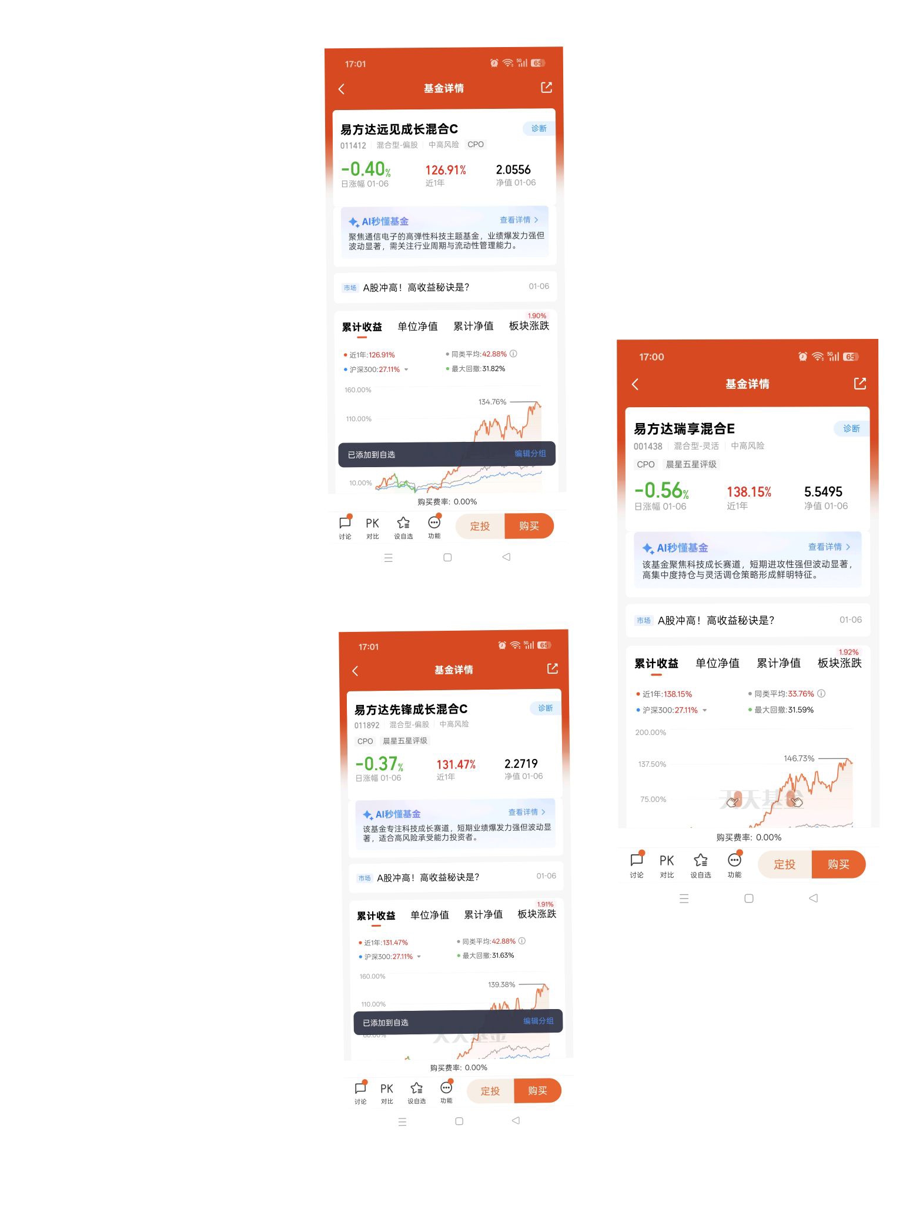Toggle 设自选 star for 易方达先锋成长混合C
The width and height of the screenshot is (913, 1205).
[417, 1093]
